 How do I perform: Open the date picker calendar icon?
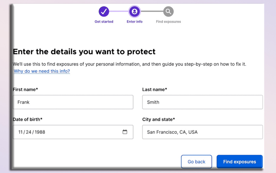[125, 132]
